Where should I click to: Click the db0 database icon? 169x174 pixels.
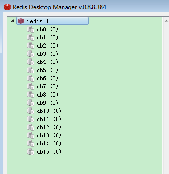(30, 29)
